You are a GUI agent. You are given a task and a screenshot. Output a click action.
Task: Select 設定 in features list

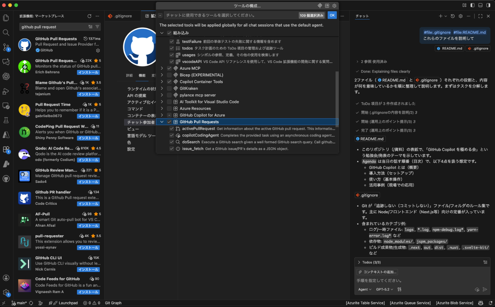[x=131, y=149]
